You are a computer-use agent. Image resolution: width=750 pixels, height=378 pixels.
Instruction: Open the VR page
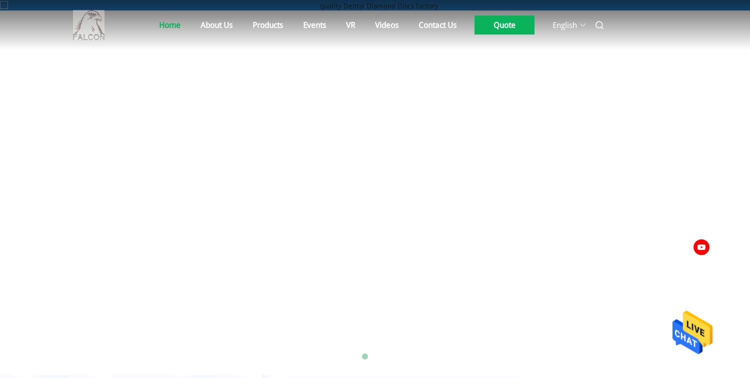tap(350, 25)
